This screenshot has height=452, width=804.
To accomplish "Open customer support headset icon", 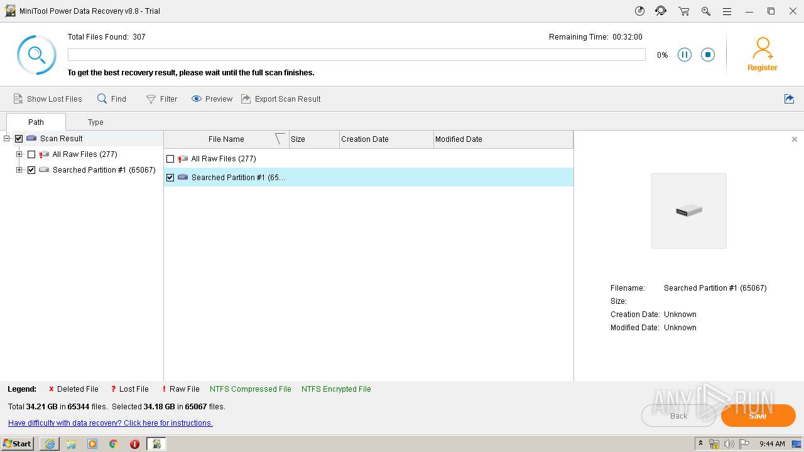I will click(x=661, y=11).
